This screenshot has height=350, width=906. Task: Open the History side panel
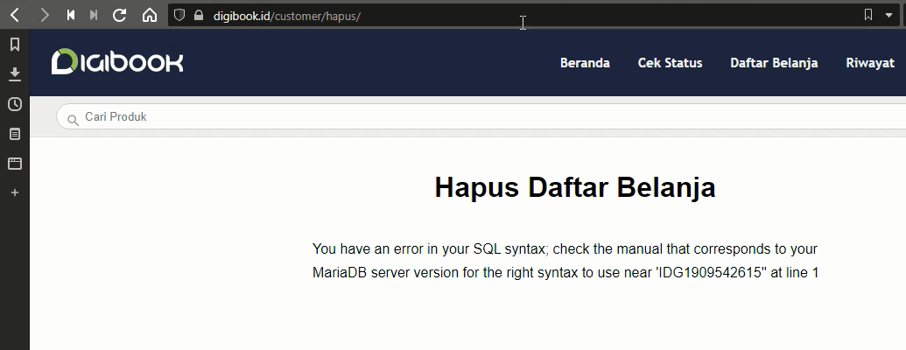click(x=15, y=104)
